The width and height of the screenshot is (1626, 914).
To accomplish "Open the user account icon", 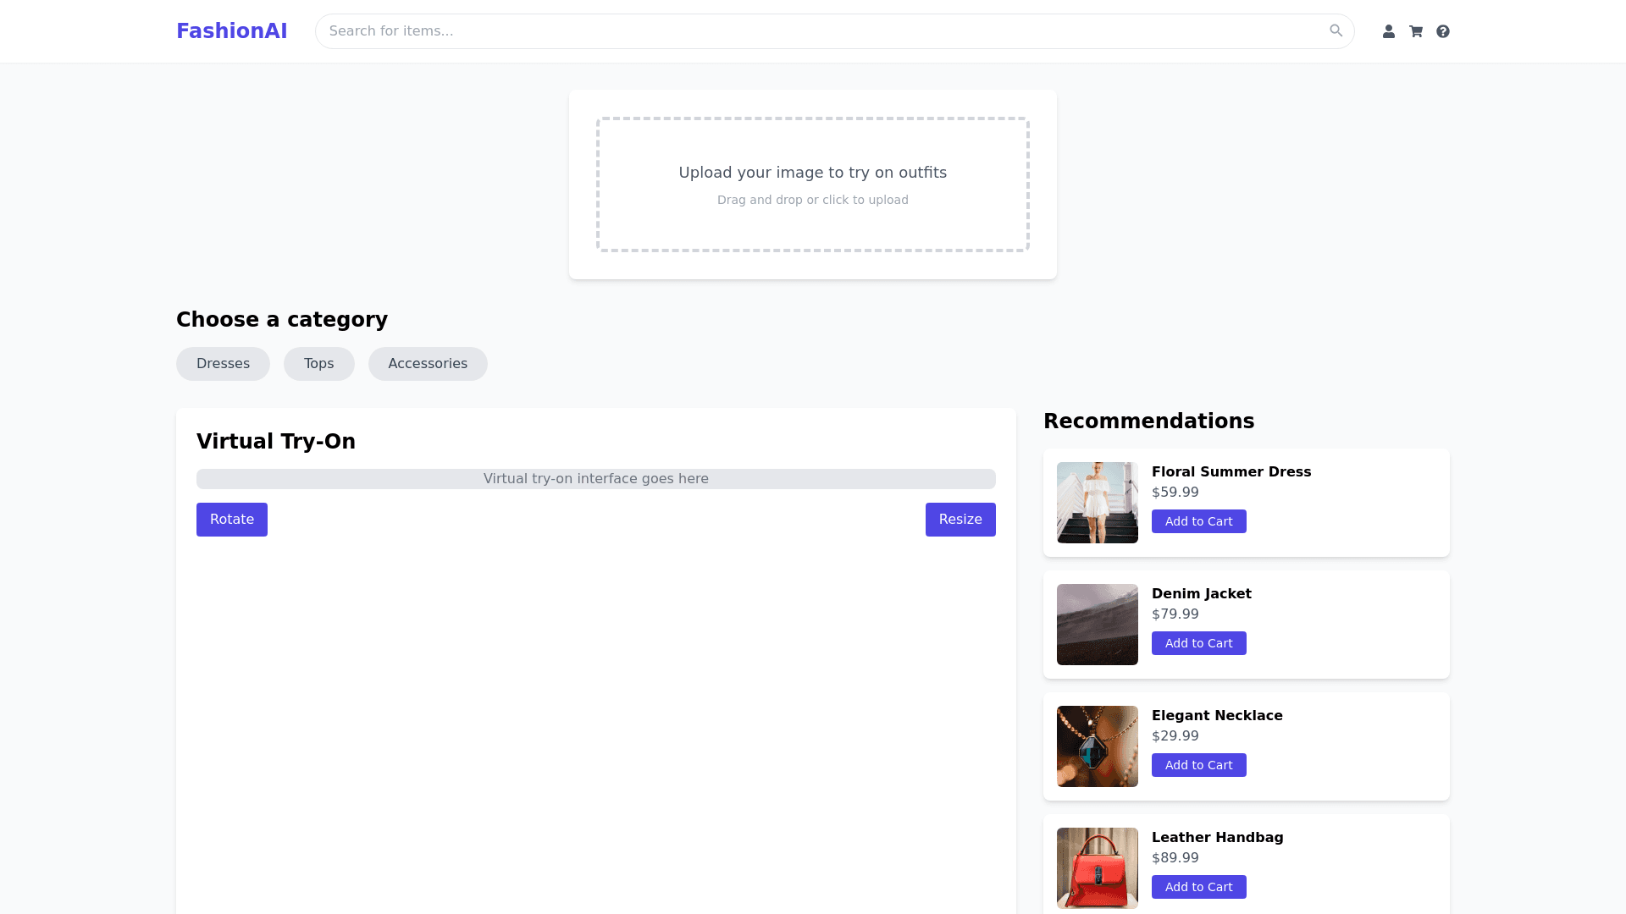I will coord(1389,31).
